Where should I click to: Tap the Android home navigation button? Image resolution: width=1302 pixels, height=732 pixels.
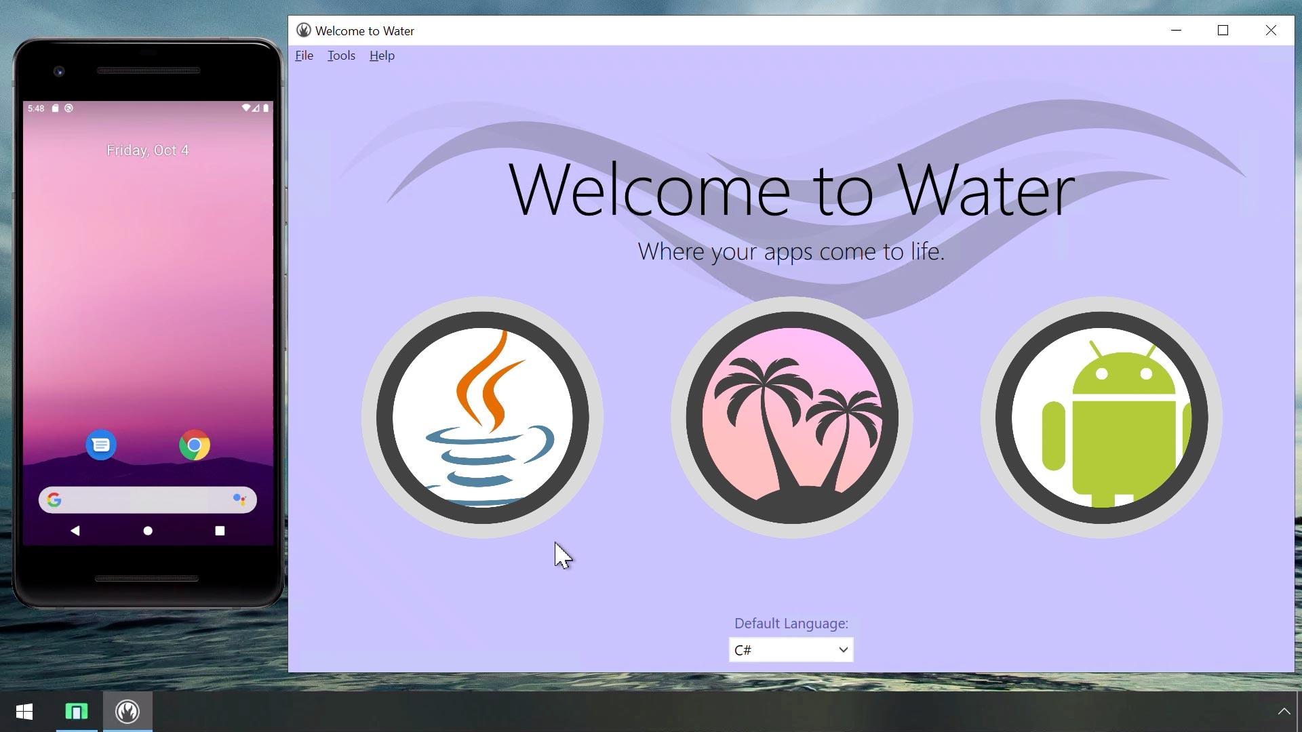tap(148, 531)
